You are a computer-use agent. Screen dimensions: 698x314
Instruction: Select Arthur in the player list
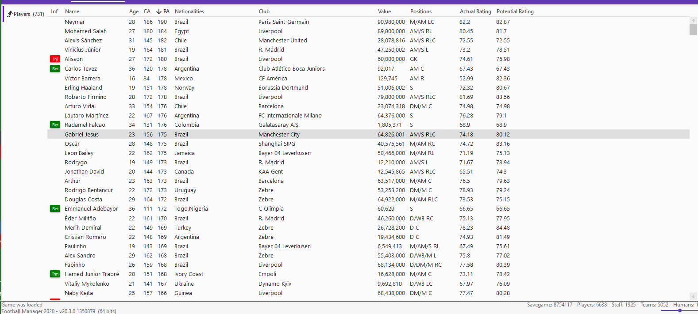point(73,181)
